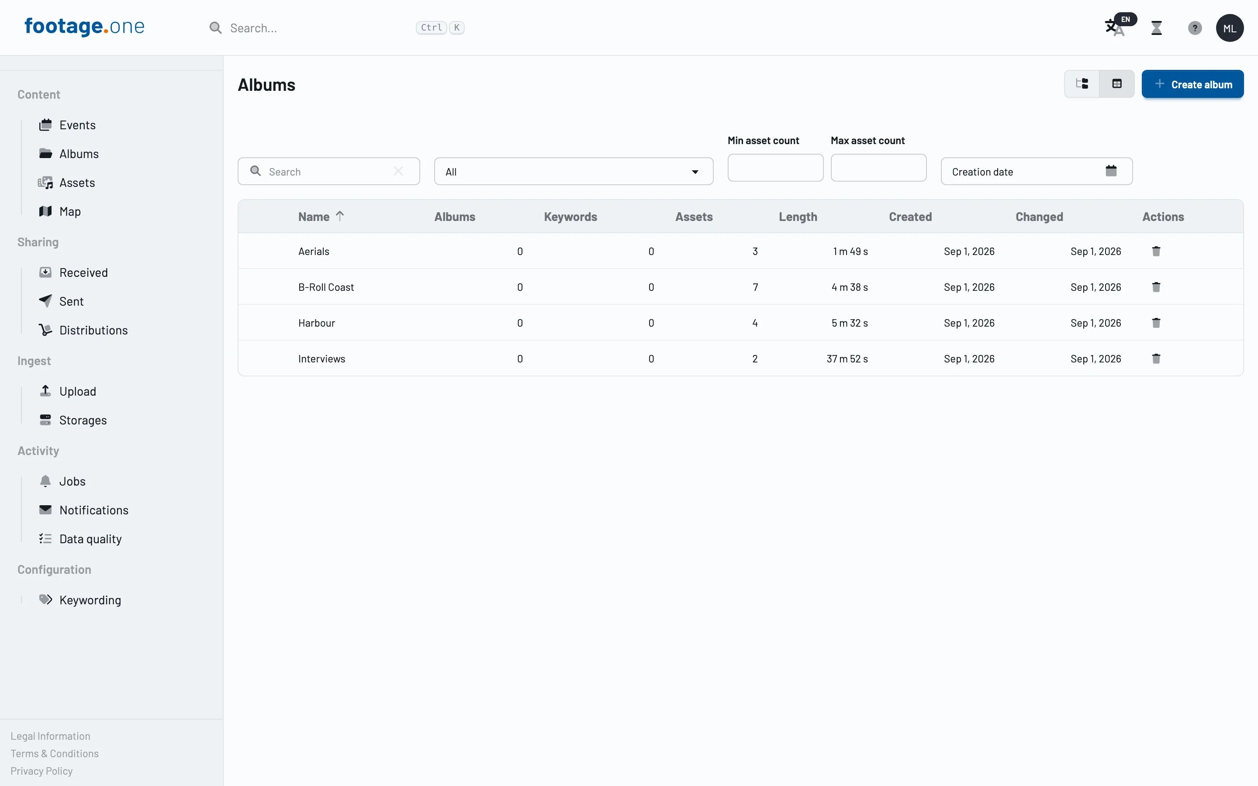Go to Upload page
The image size is (1258, 786).
[77, 391]
